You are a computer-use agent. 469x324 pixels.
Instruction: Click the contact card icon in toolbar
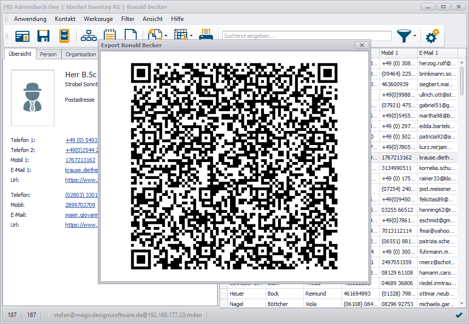(22, 36)
